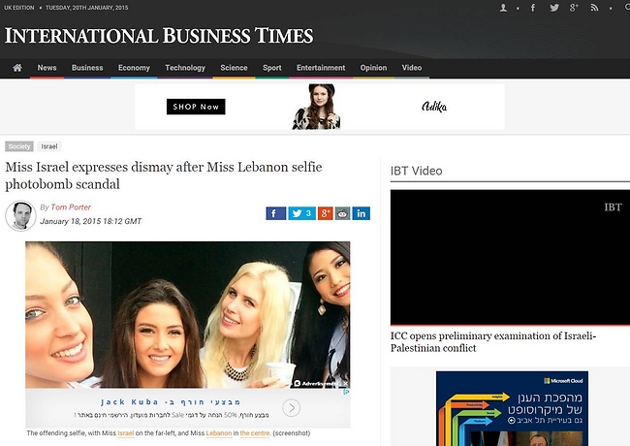Click the home icon in navigation bar
This screenshot has height=446, width=630.
(x=16, y=68)
